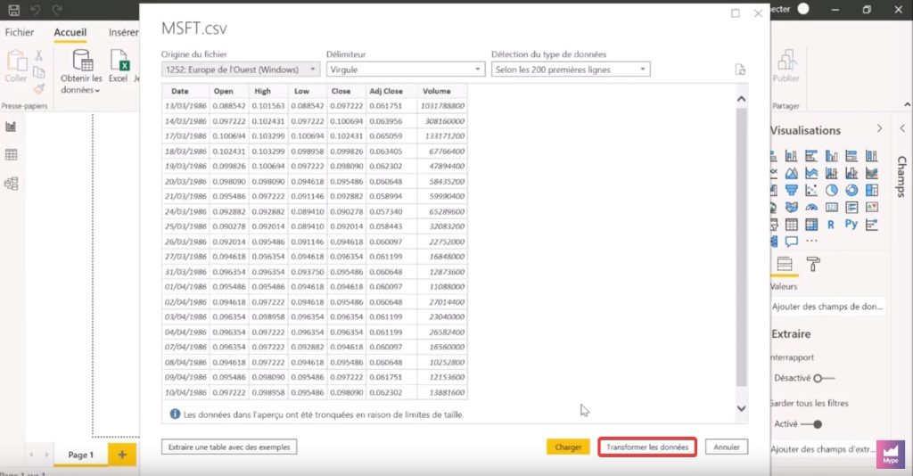Screen dimensions: 913x476
Task: Select the donut chart visual
Action: pos(851,190)
